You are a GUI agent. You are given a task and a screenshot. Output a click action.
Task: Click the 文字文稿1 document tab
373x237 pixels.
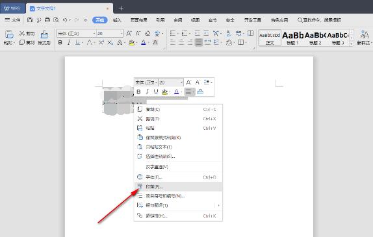69,8
